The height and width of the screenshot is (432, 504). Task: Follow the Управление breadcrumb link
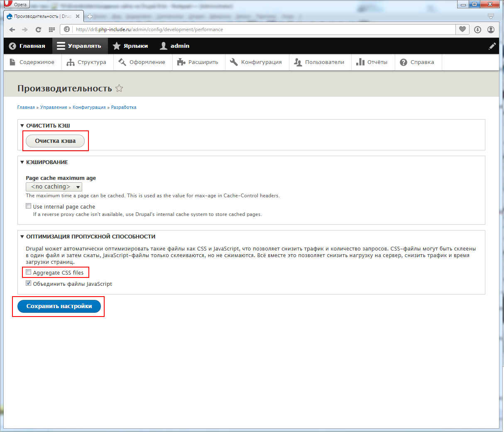click(54, 107)
